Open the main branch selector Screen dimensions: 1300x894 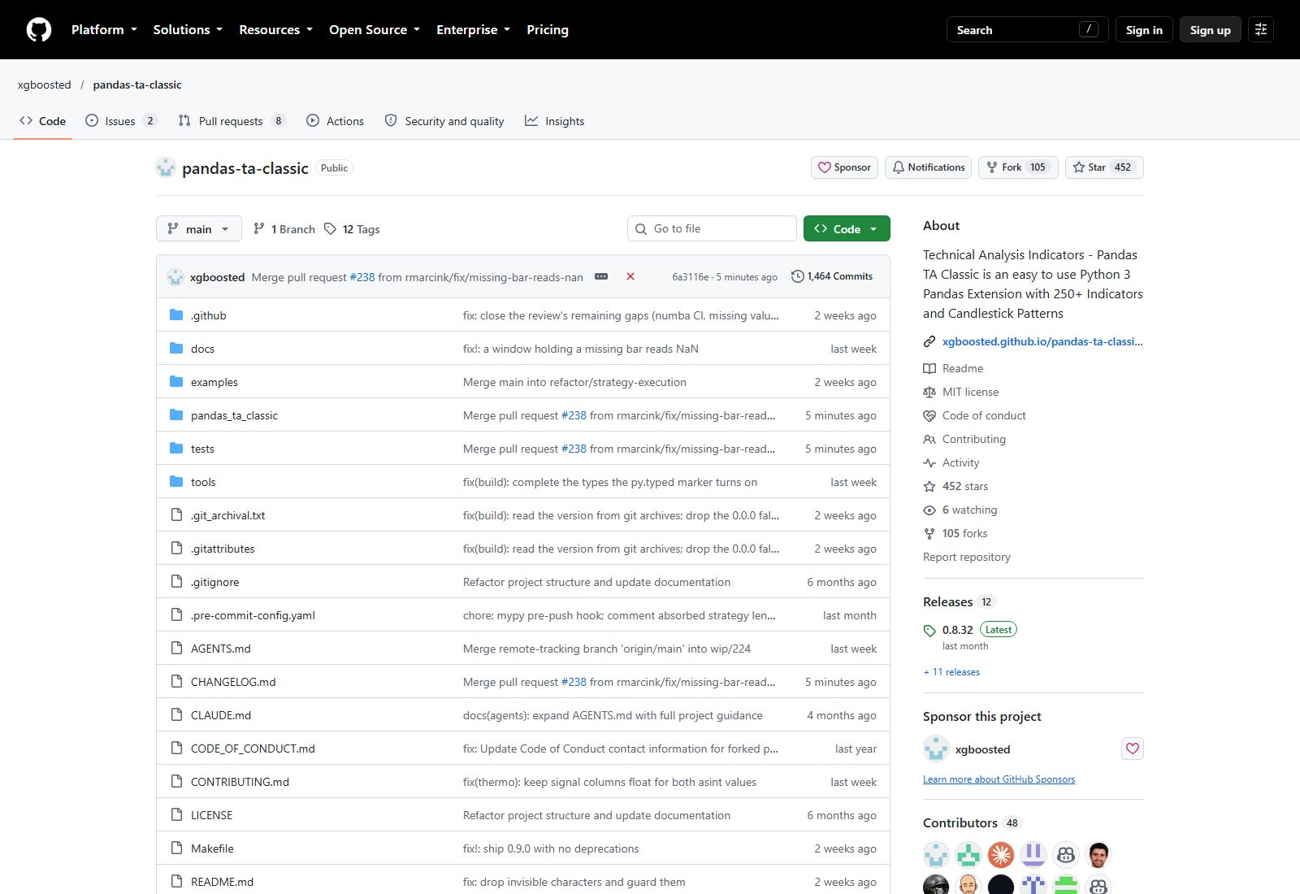click(199, 228)
